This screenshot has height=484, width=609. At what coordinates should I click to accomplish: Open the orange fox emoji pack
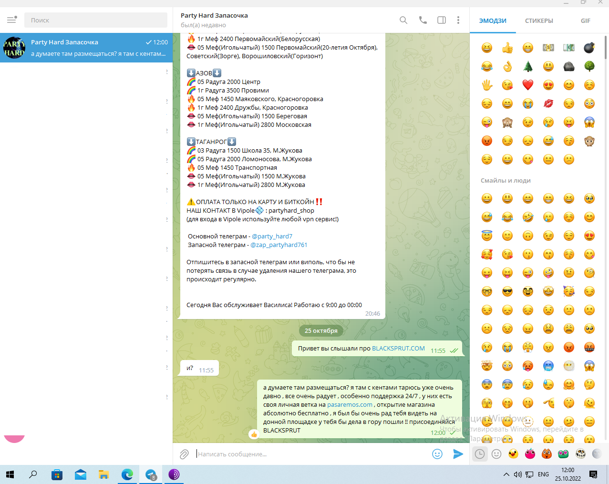tap(547, 454)
